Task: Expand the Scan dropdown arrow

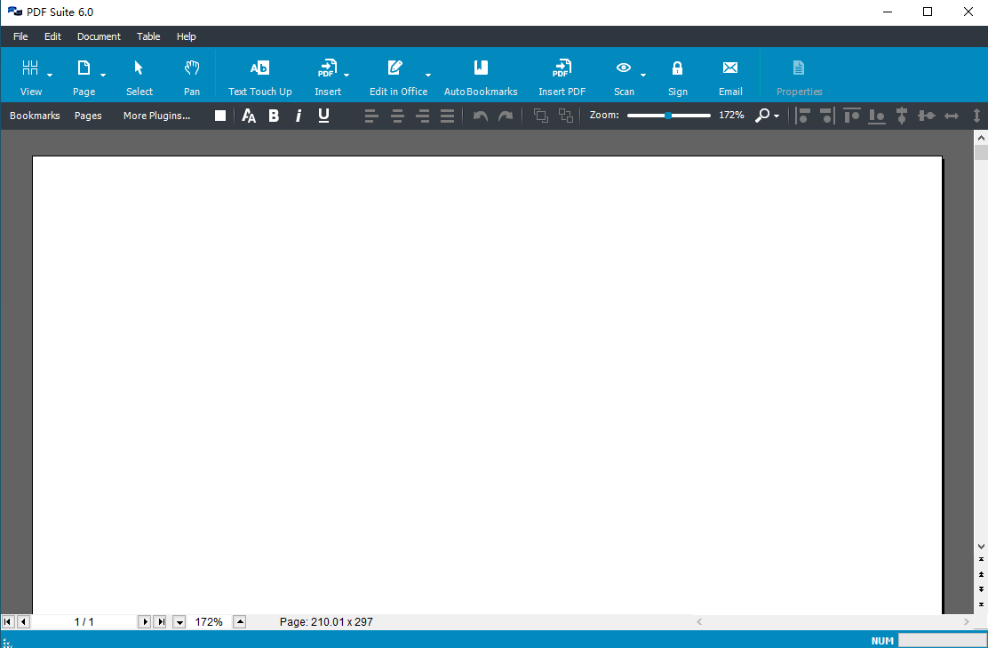Action: pos(642,75)
